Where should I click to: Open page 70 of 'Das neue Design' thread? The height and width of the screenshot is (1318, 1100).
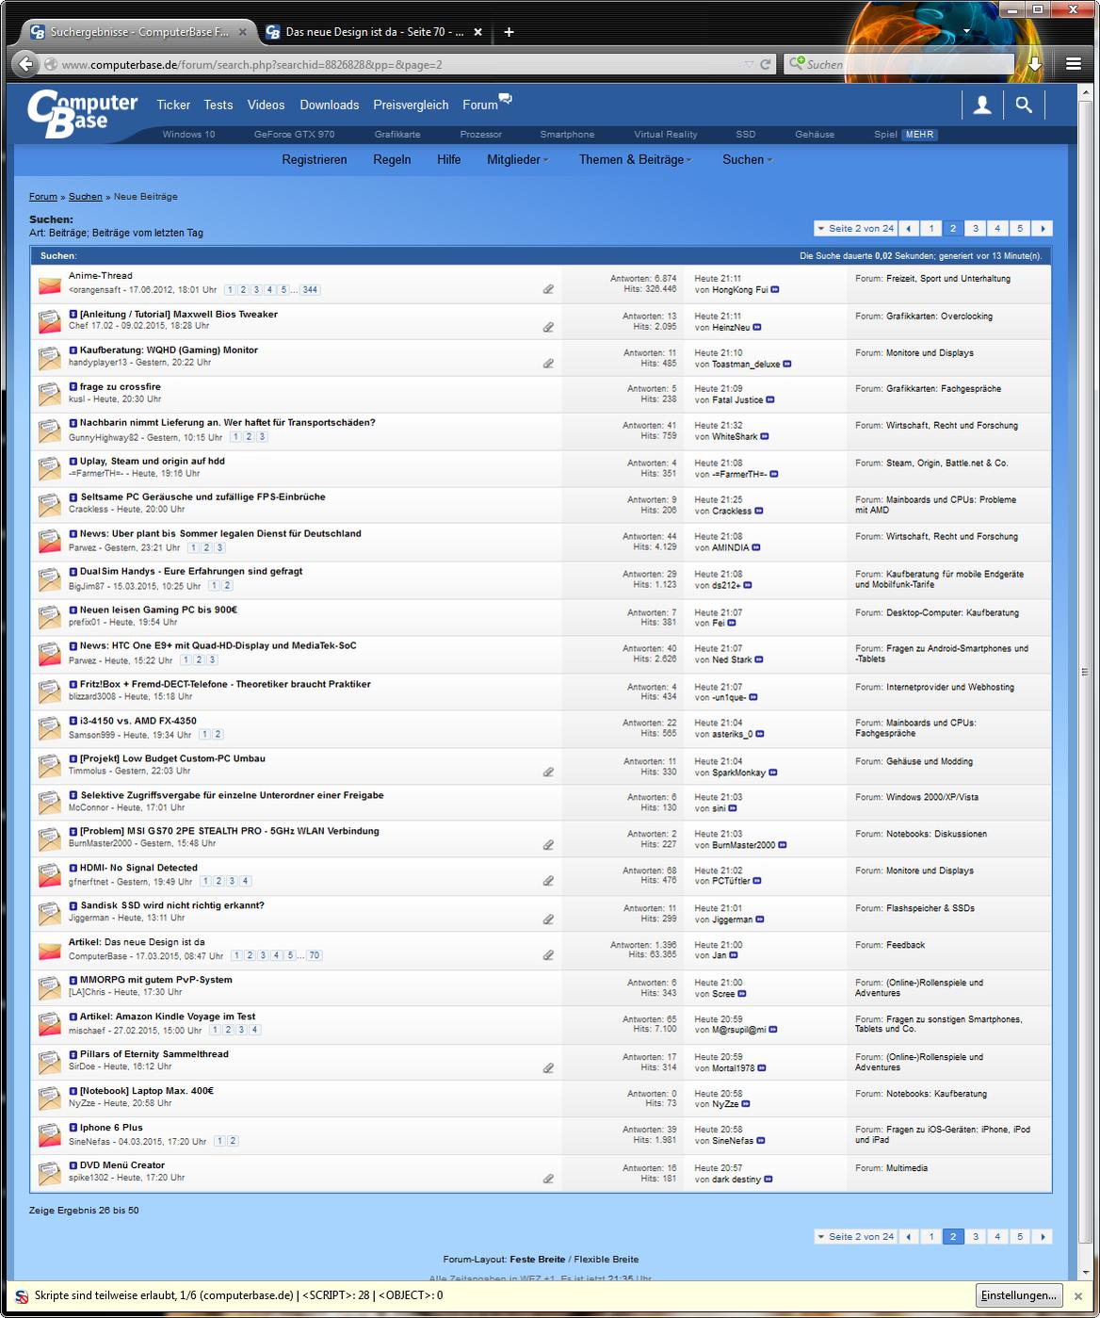(315, 956)
